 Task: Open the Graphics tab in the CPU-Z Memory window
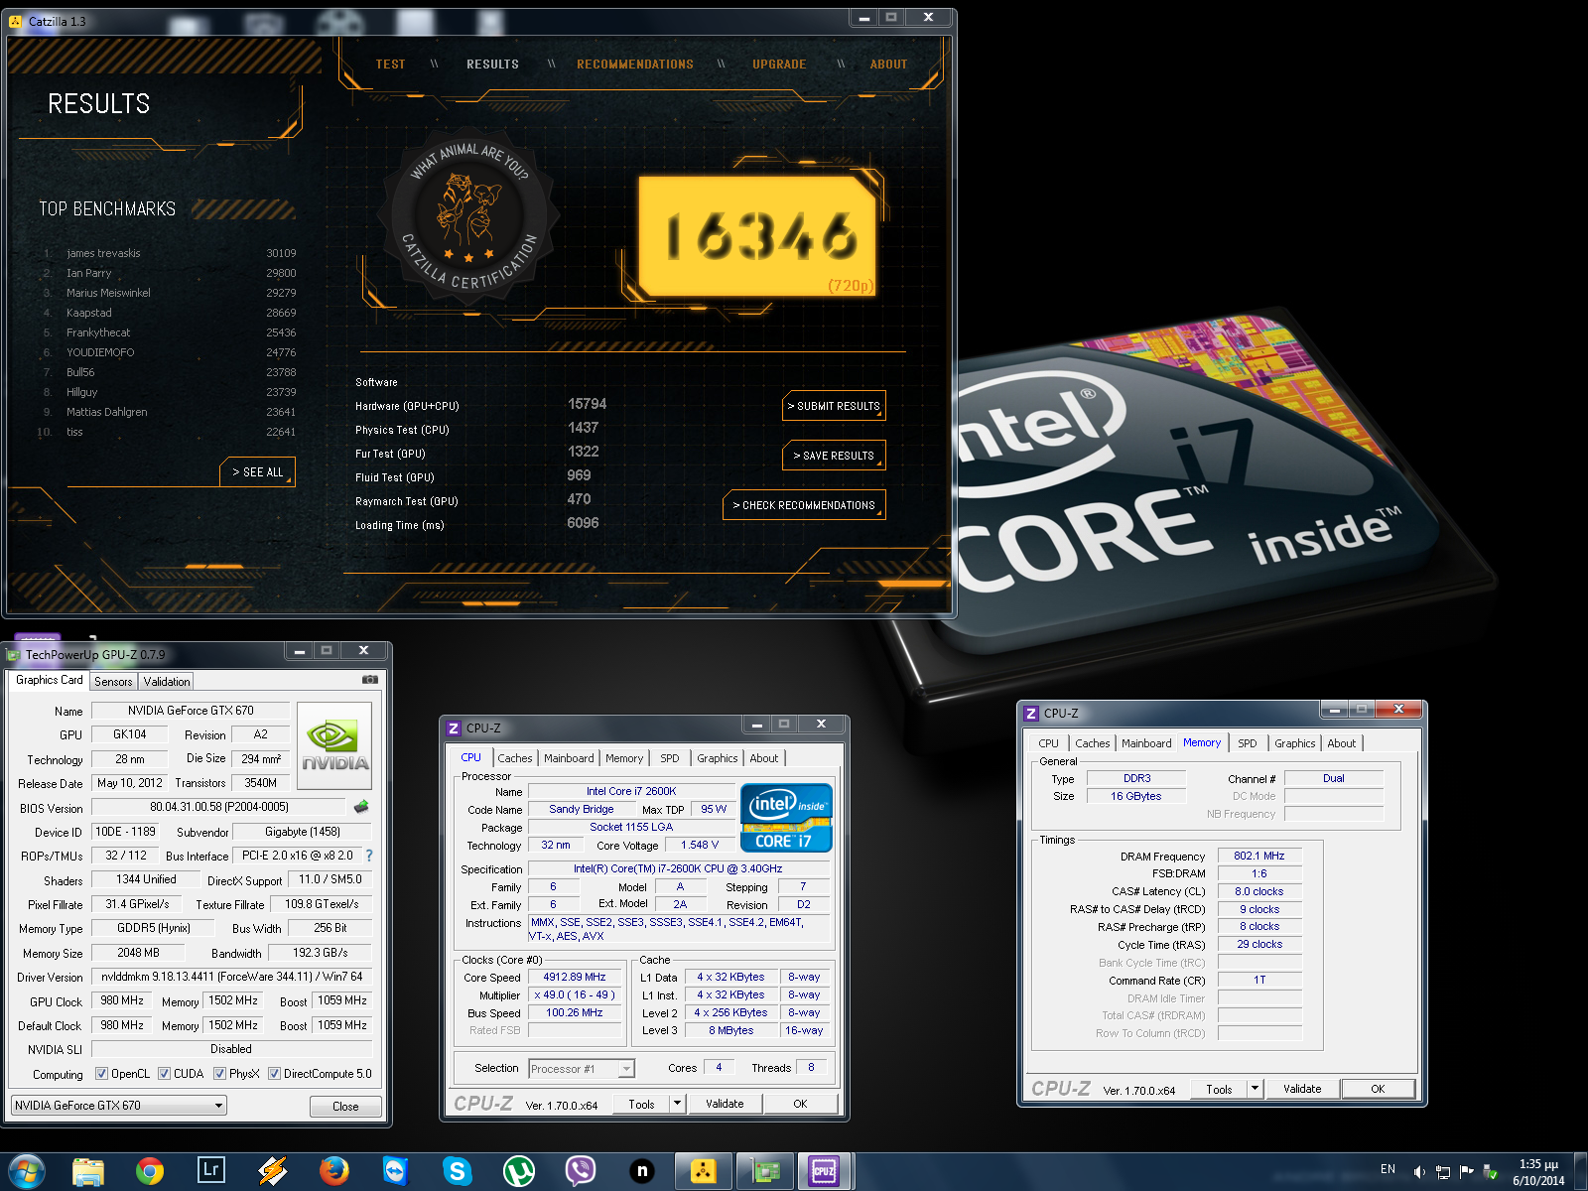[x=1295, y=743]
